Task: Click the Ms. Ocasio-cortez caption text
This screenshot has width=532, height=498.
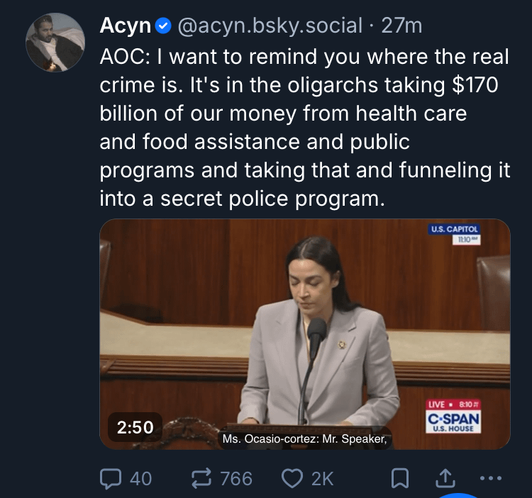Action: tap(306, 439)
